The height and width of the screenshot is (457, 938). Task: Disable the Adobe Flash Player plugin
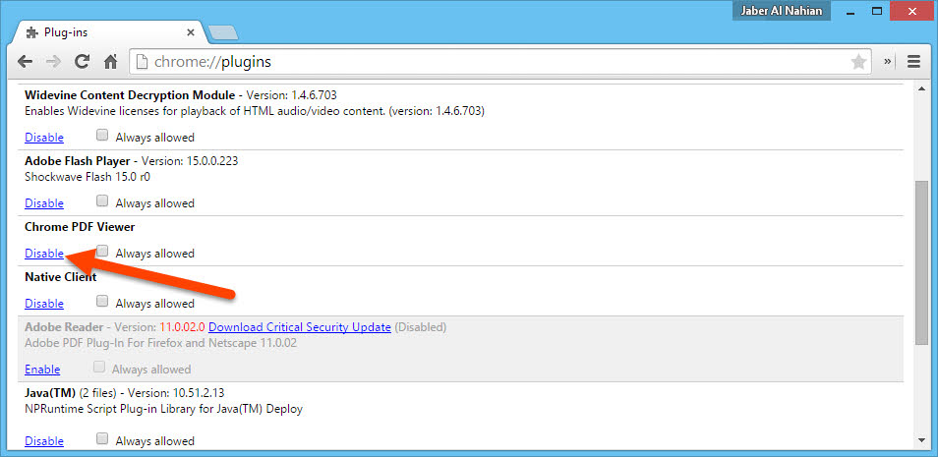coord(44,203)
